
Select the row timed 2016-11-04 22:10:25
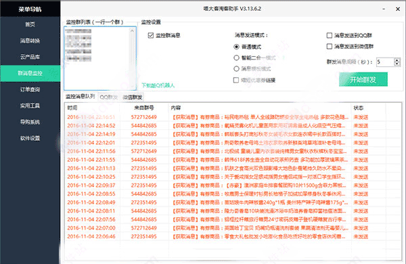[233, 177]
